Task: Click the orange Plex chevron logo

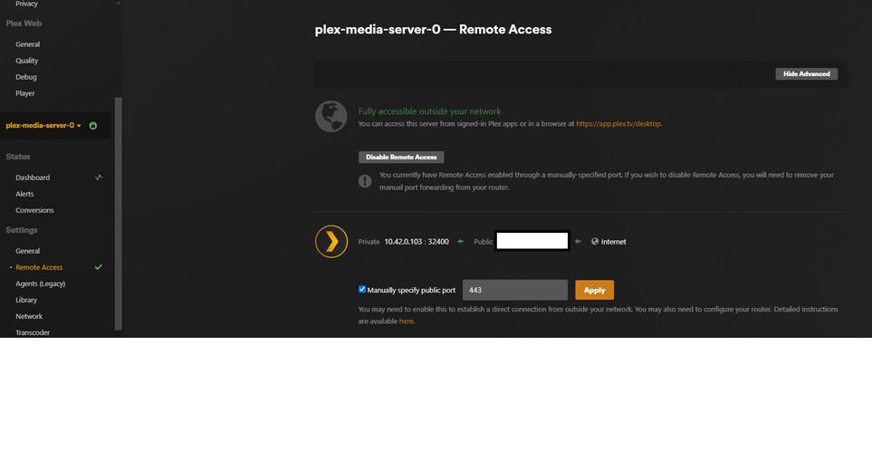Action: [331, 242]
